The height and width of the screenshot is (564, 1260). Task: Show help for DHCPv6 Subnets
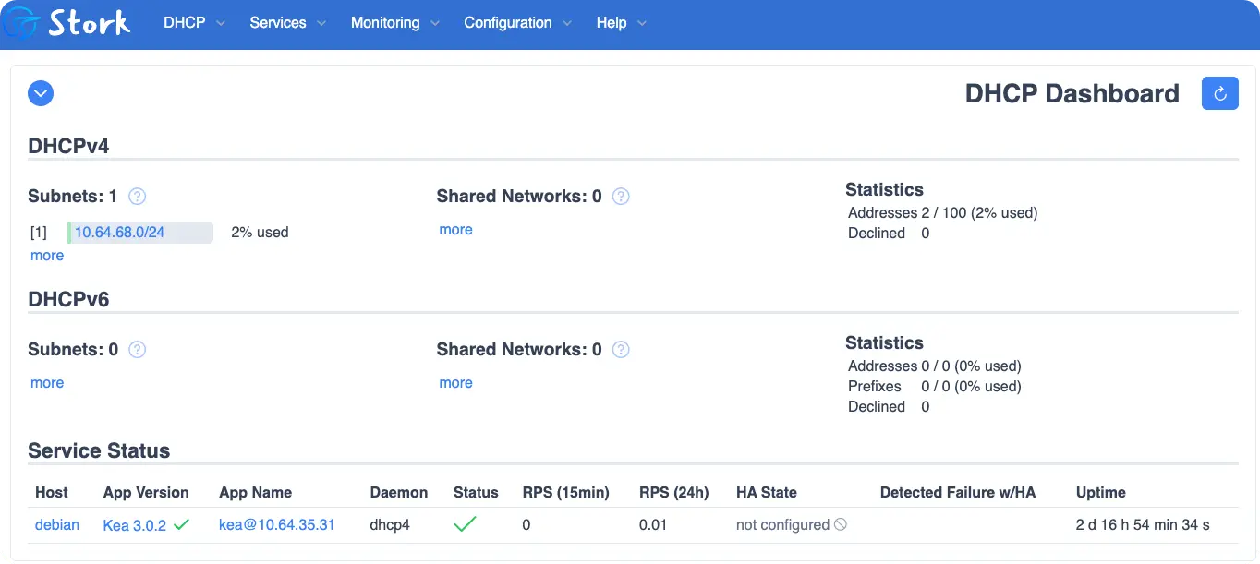[x=138, y=350]
